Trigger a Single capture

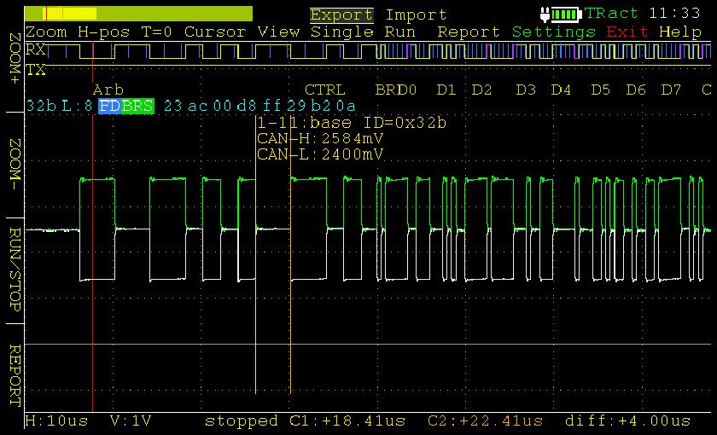click(x=341, y=32)
